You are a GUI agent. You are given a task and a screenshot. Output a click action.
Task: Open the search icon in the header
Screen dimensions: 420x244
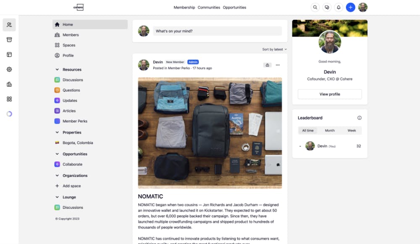pyautogui.click(x=315, y=7)
